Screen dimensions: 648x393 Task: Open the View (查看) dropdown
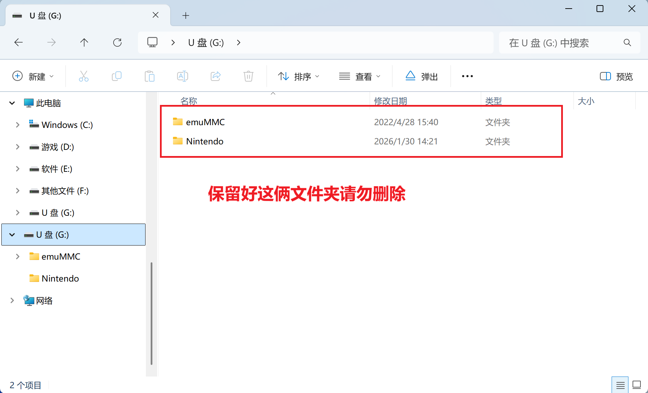[x=359, y=76]
